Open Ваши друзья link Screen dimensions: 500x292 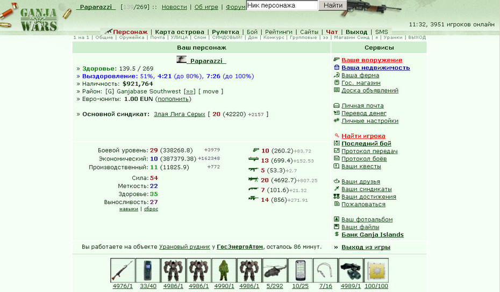tap(361, 181)
